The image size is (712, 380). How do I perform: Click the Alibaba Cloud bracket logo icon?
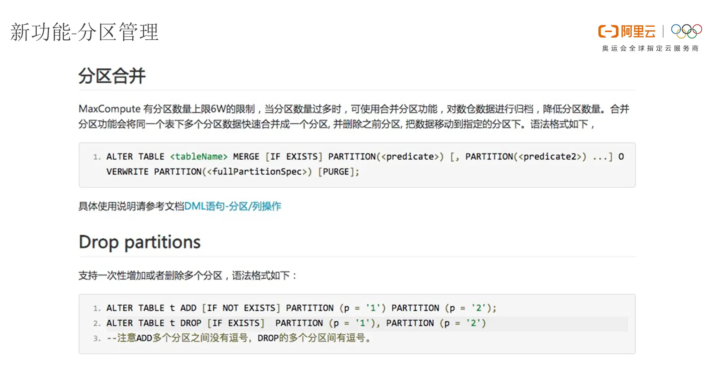point(608,31)
